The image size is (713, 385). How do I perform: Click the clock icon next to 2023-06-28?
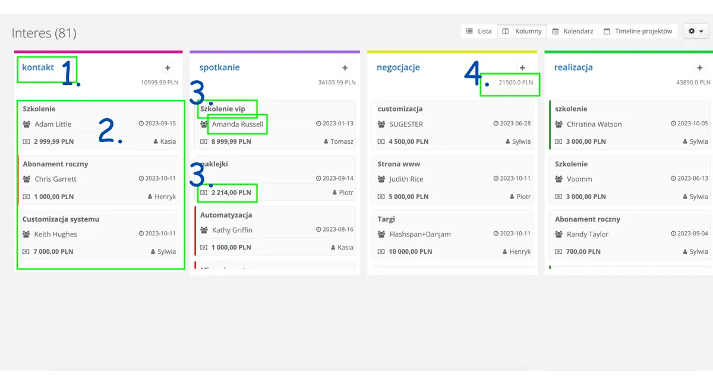point(496,124)
